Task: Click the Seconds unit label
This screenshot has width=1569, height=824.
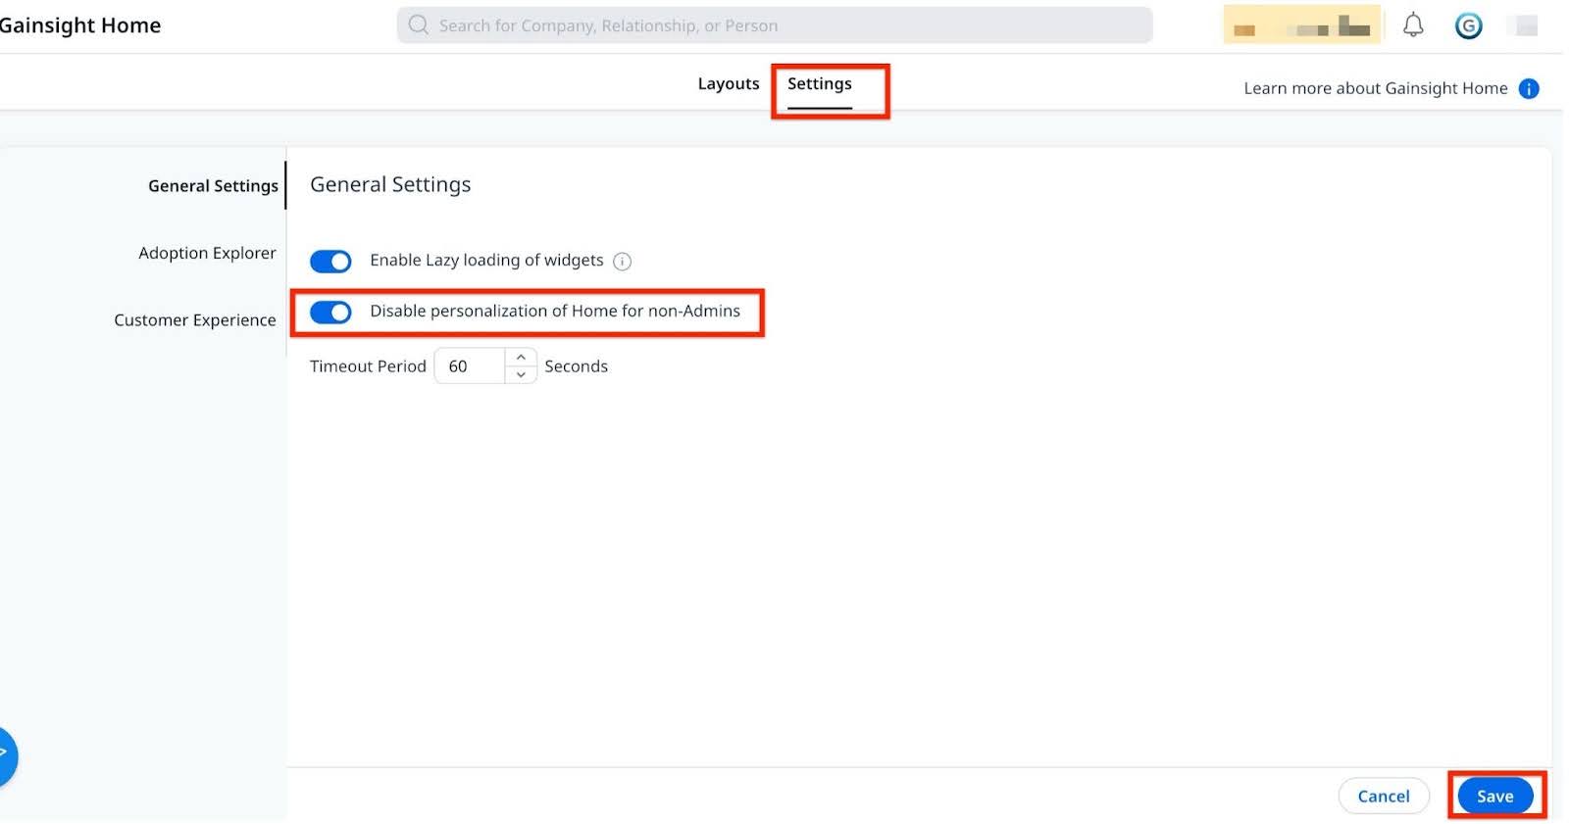Action: [x=576, y=365]
